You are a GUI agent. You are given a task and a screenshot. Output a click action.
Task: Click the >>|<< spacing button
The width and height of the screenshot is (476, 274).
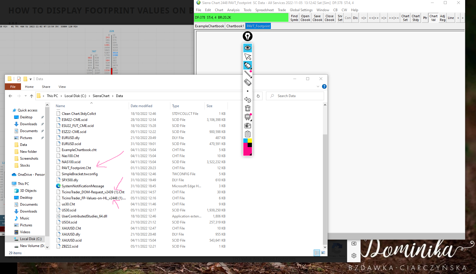(x=394, y=18)
